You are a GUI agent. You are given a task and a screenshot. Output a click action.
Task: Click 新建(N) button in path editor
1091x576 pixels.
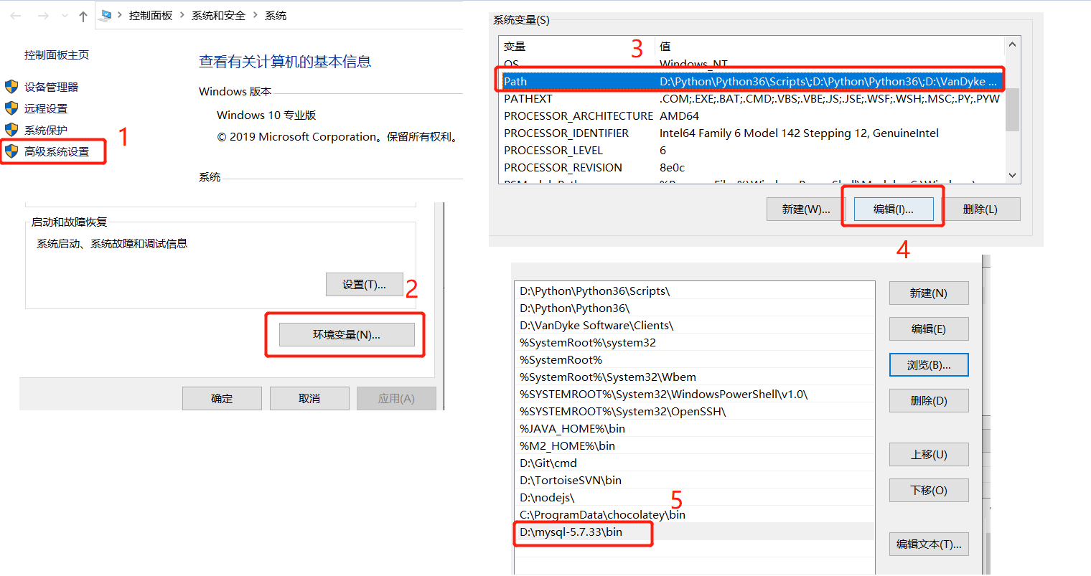click(929, 293)
